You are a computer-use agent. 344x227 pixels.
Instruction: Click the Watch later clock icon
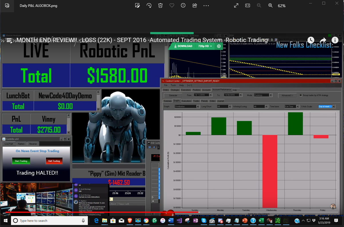pos(311,40)
